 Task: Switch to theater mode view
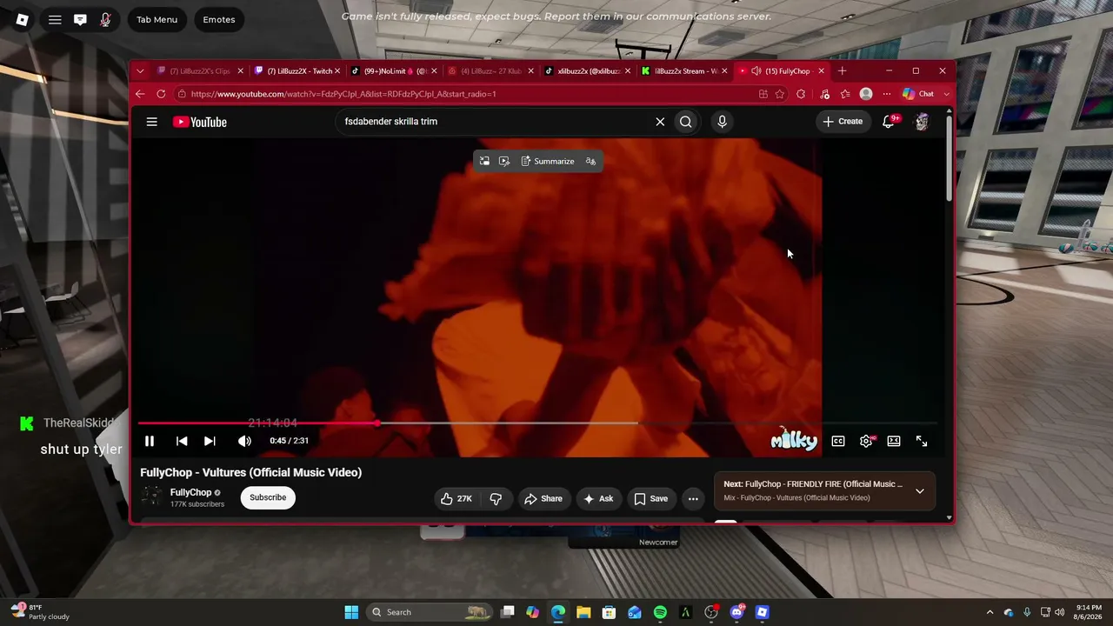(894, 441)
